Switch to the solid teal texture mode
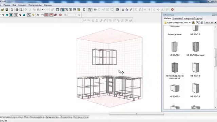Viewport: 217px width, 122px height. point(24,15)
